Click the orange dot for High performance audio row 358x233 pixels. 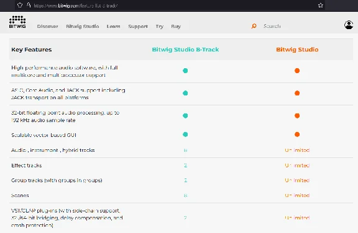[297, 71]
